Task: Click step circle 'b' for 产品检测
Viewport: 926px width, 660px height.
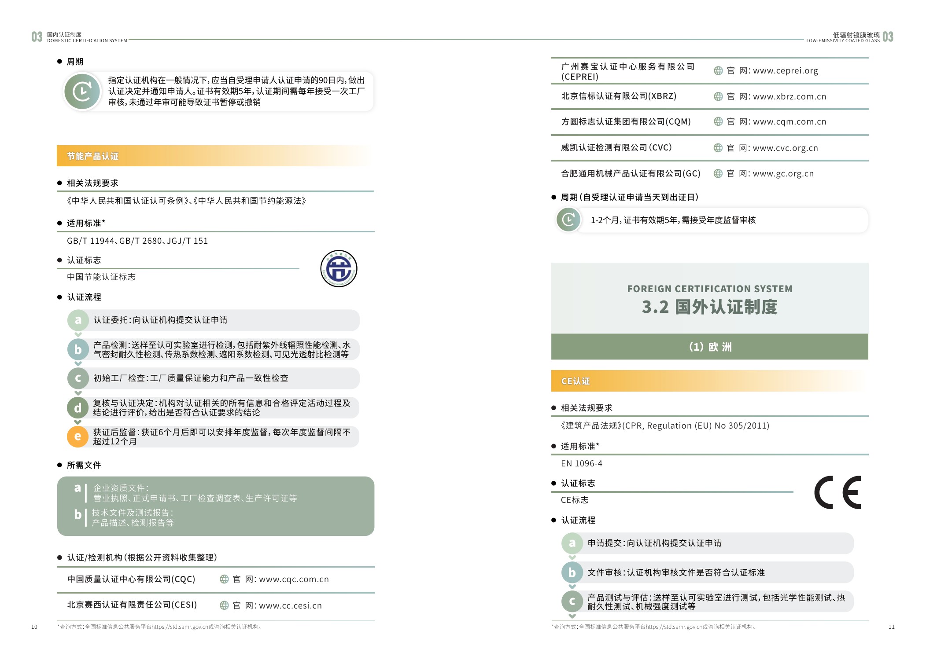Action: [78, 349]
